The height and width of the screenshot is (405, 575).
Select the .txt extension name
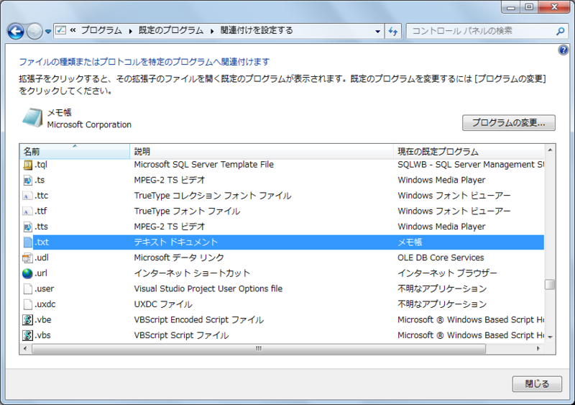(x=42, y=242)
